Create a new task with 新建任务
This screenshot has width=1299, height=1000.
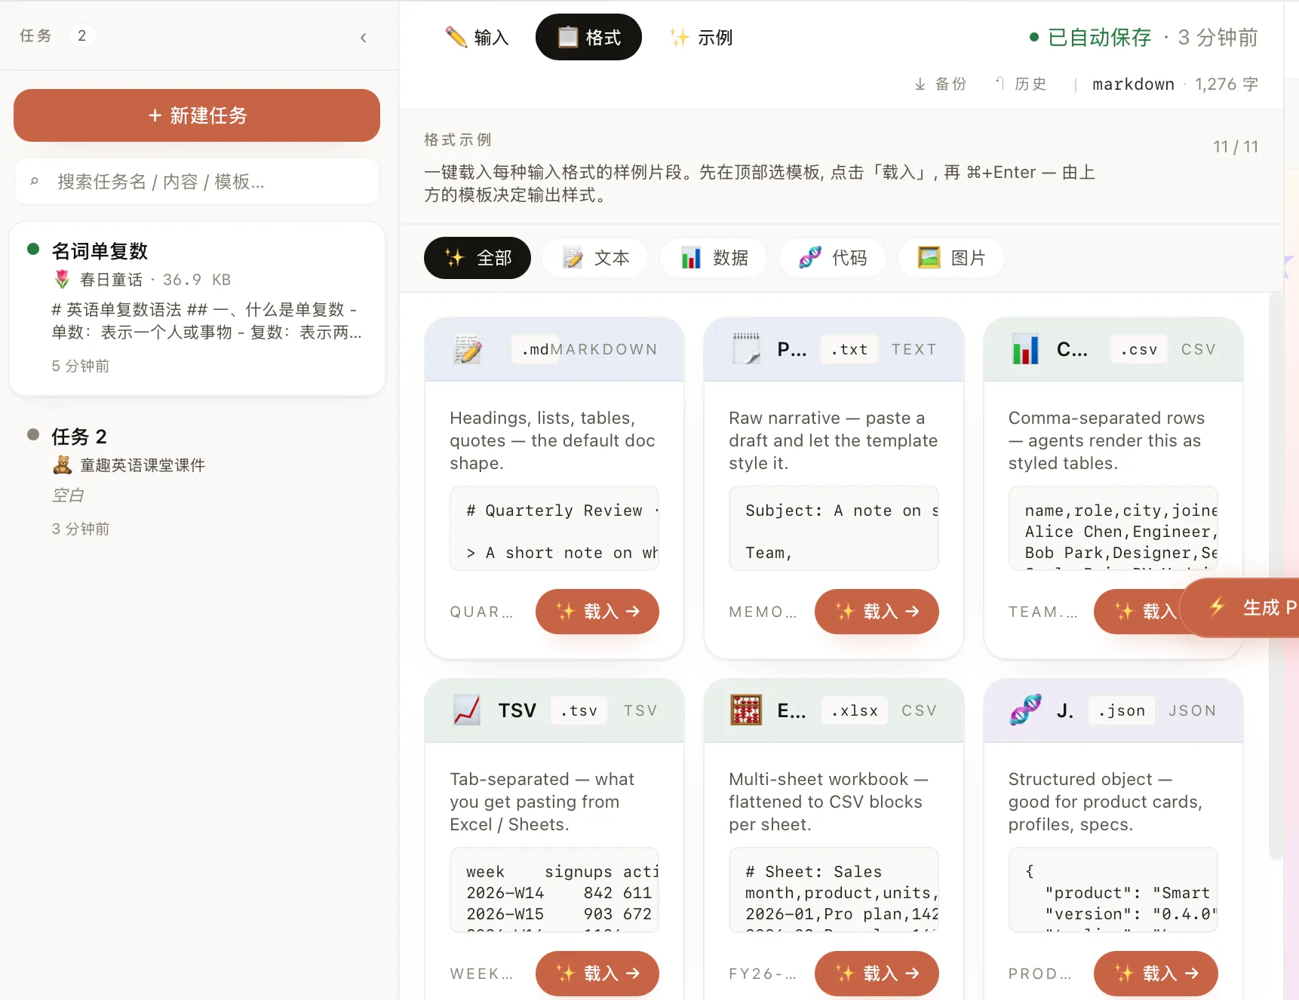click(x=197, y=115)
